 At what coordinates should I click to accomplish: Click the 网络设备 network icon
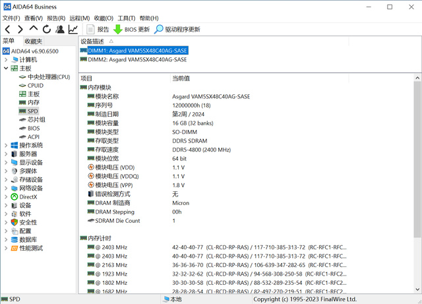(x=15, y=188)
